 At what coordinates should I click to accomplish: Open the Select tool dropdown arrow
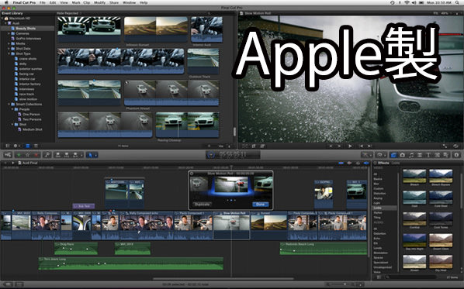[95, 155]
